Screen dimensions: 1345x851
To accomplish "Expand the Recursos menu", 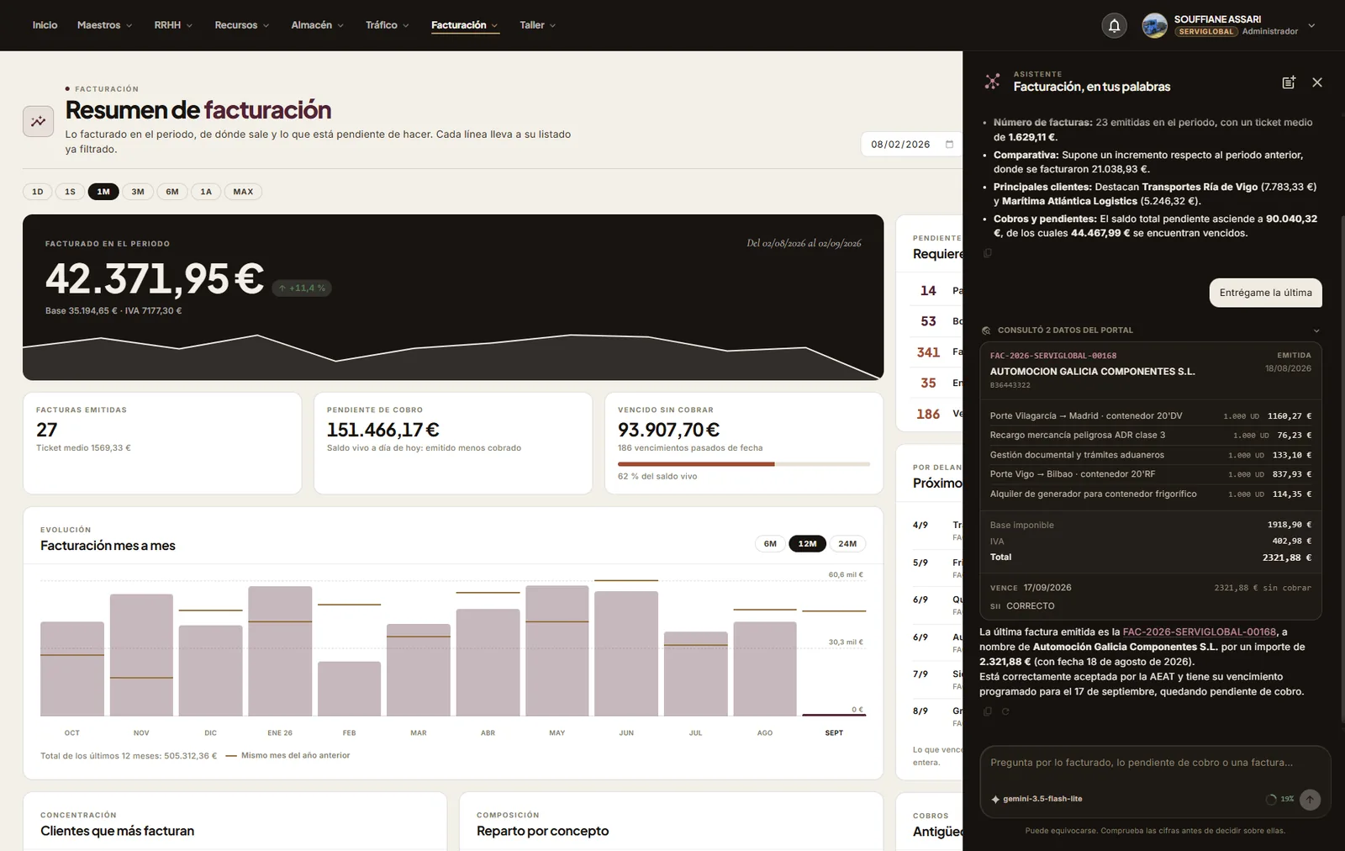I will pos(242,25).
